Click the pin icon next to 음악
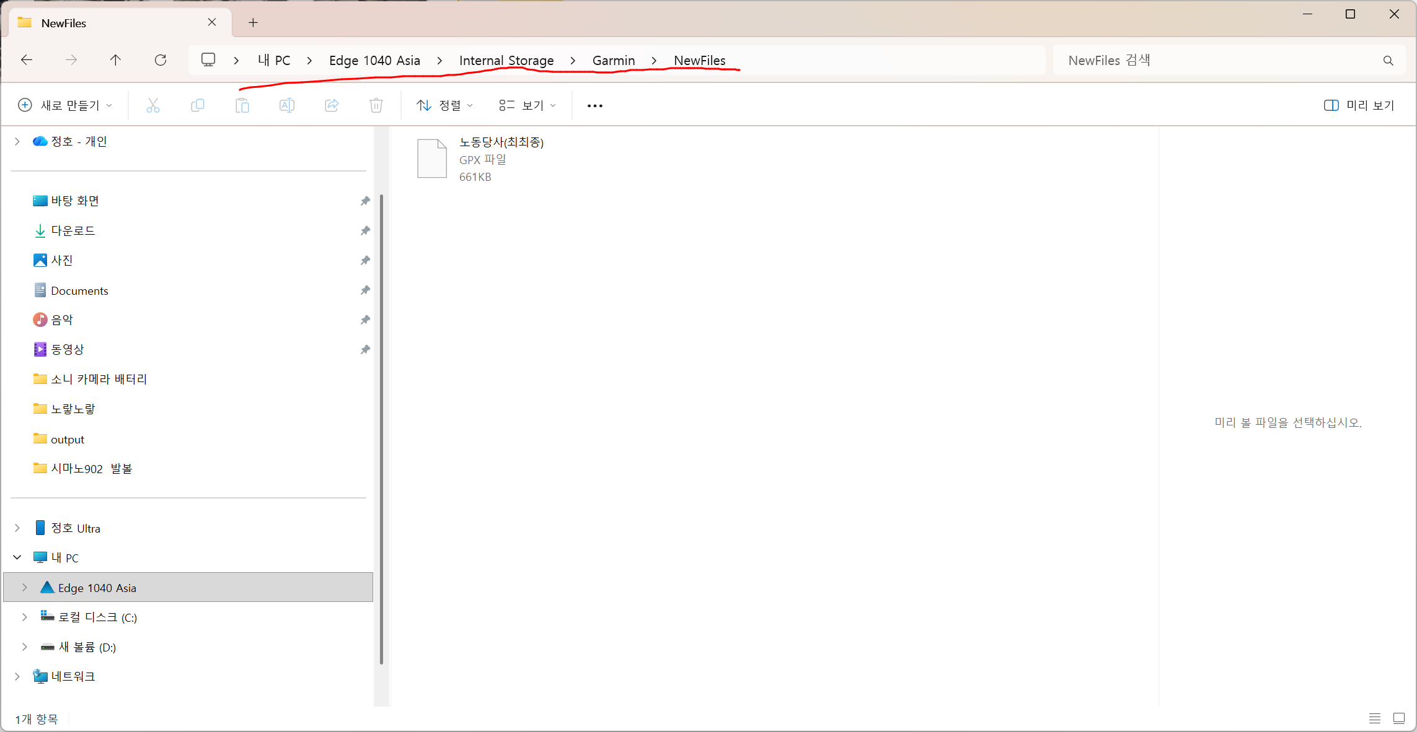The width and height of the screenshot is (1417, 732). (365, 320)
